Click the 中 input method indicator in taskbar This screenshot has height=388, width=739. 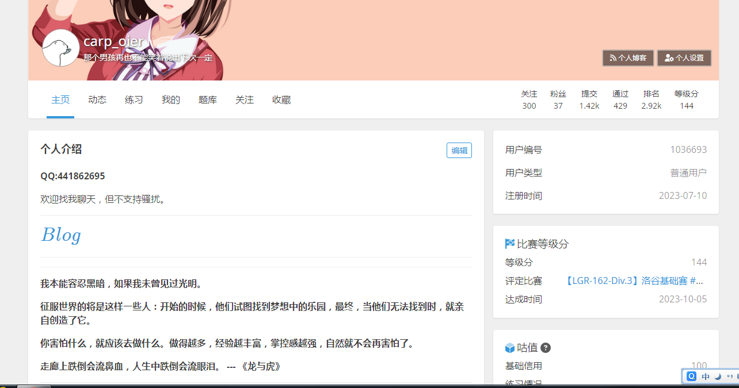click(x=705, y=376)
